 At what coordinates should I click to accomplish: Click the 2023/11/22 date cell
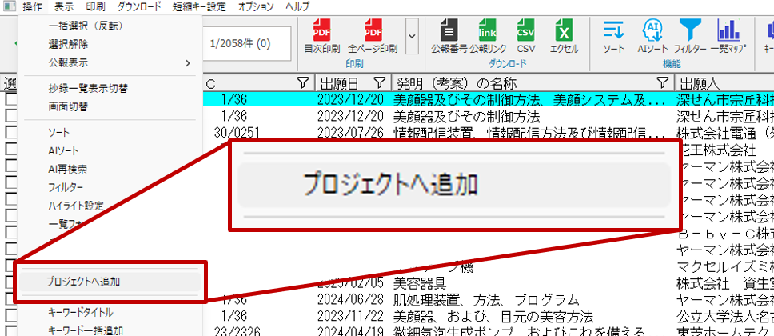(x=350, y=316)
